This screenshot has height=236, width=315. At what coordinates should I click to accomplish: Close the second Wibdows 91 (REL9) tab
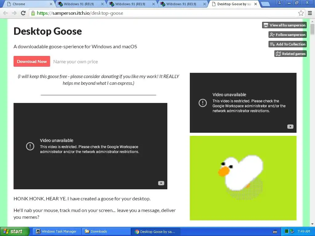[154, 4]
